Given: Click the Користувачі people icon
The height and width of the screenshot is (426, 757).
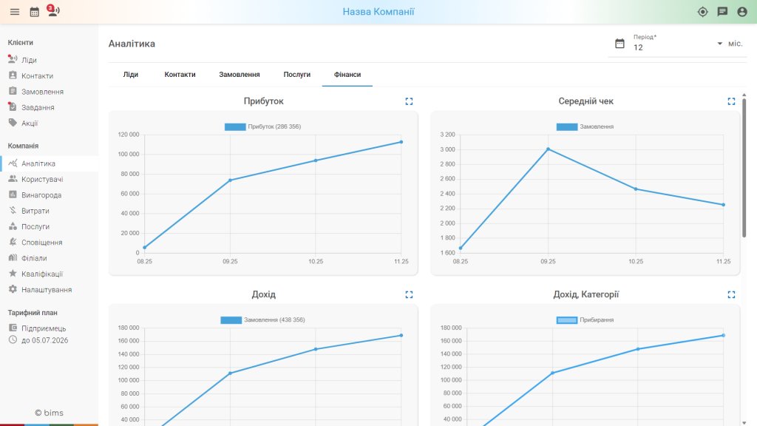Looking at the screenshot, I should point(13,179).
